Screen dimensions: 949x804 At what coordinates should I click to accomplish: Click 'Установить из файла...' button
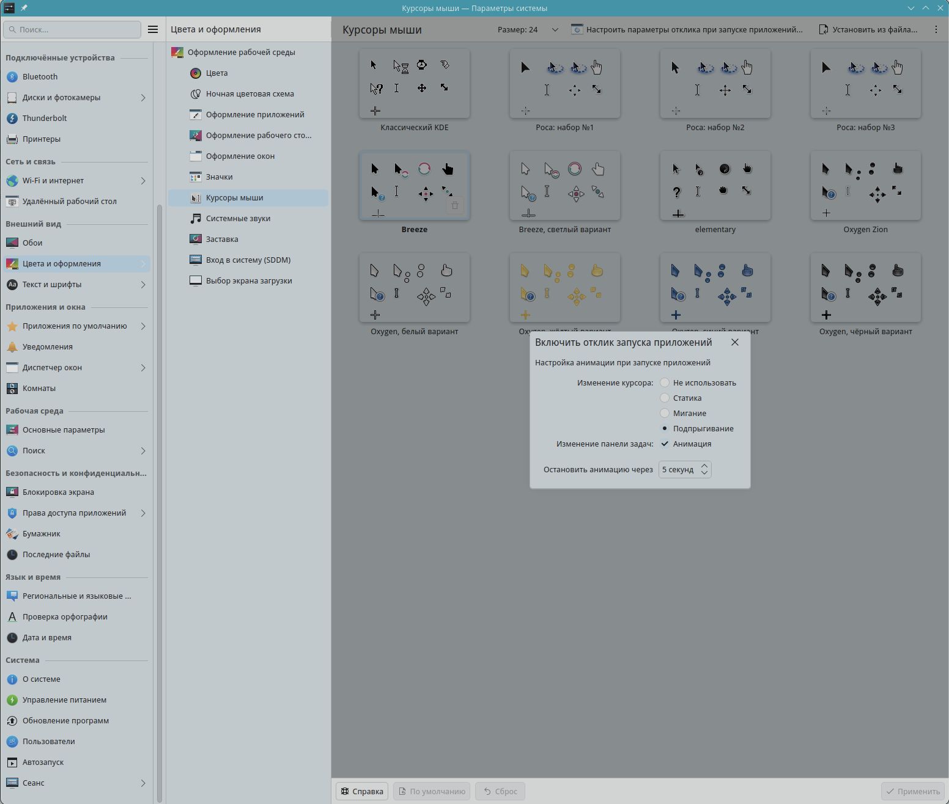tap(868, 29)
